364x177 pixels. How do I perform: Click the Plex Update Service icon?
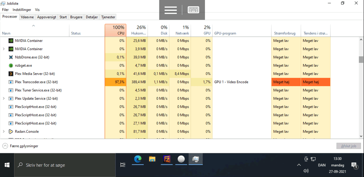(x=11, y=98)
